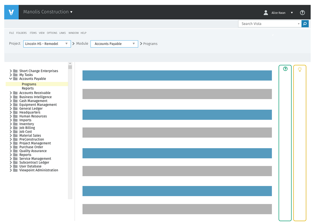This screenshot has width=314, height=224.
Task: Click the Inventory folder icon
Action: pos(15,124)
